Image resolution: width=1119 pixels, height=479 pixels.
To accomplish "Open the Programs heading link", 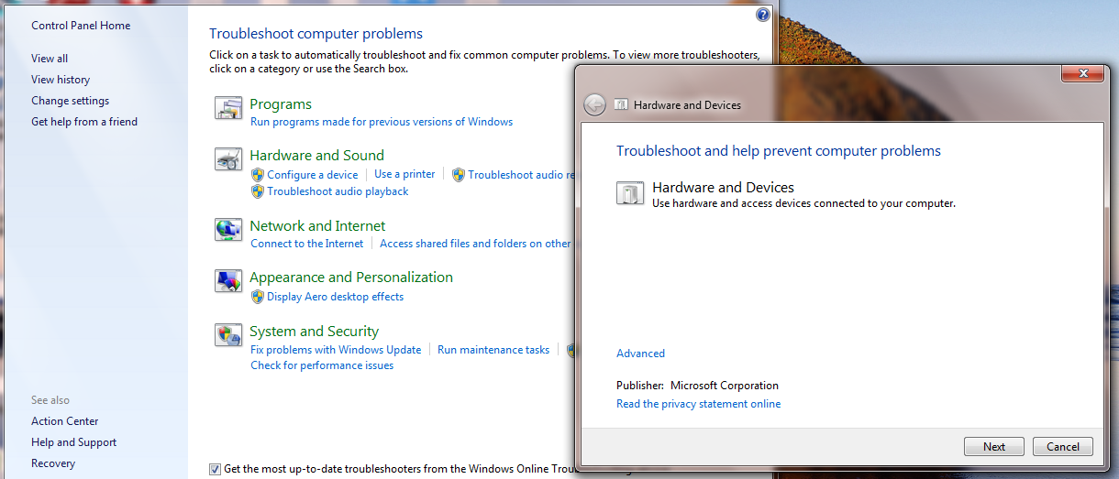I will [281, 104].
